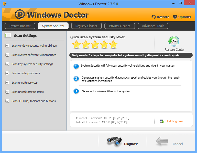
Task: Go to the Privacy Cleaner tab
Action: pyautogui.click(x=120, y=26)
